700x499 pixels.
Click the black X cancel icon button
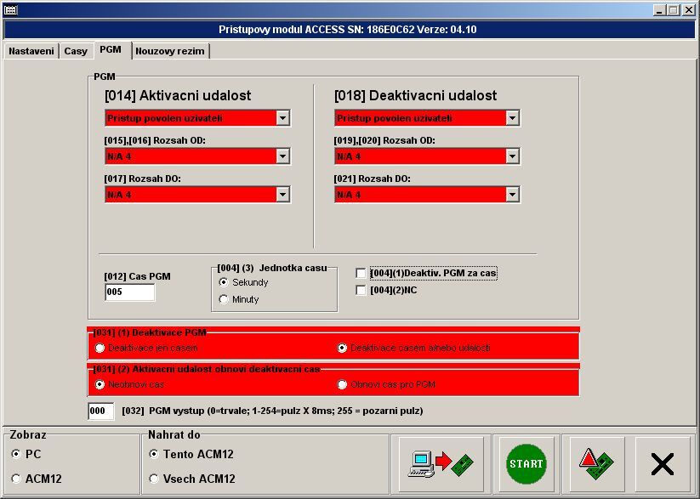[x=663, y=464]
